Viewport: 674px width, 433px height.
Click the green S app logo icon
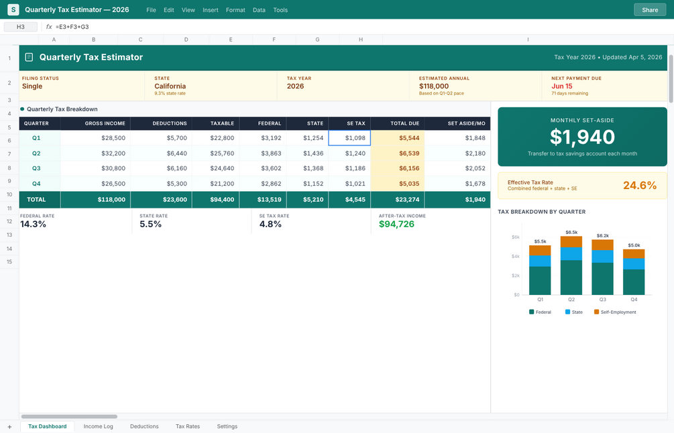[x=13, y=9]
